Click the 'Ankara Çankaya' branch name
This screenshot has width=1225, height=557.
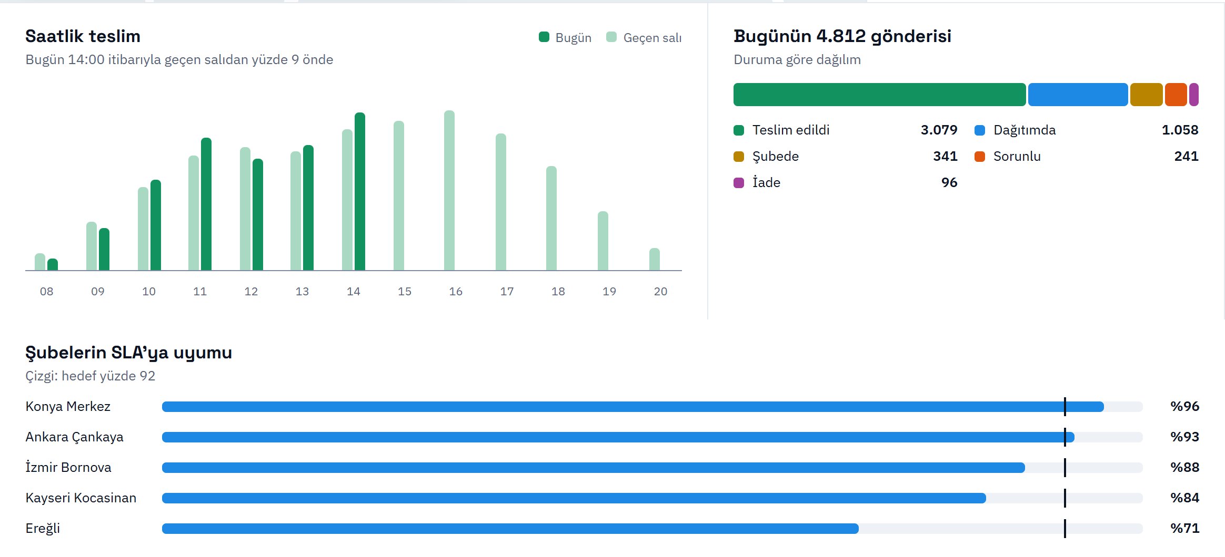tap(74, 437)
